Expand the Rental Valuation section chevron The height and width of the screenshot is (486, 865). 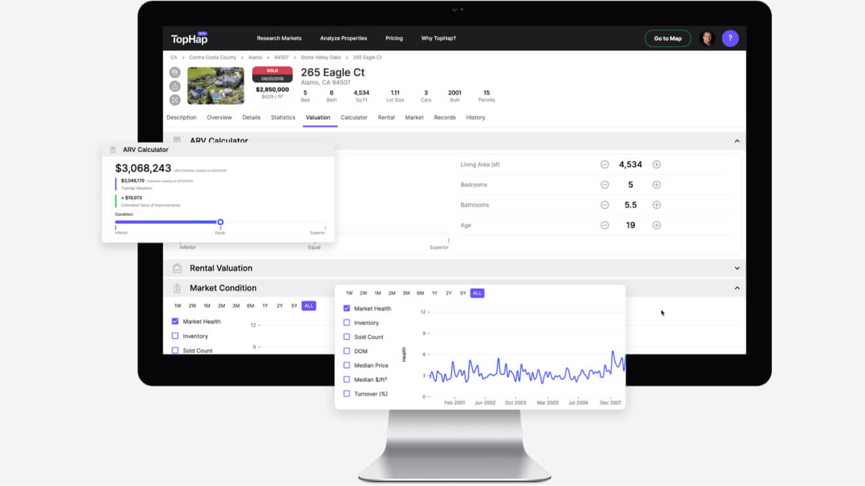click(x=737, y=268)
